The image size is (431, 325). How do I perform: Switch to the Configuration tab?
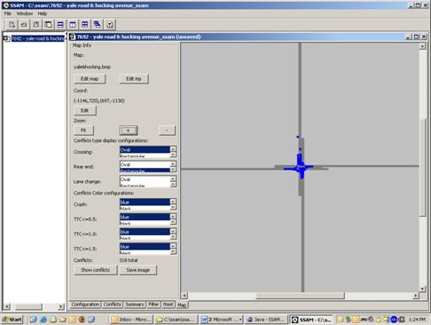point(85,305)
